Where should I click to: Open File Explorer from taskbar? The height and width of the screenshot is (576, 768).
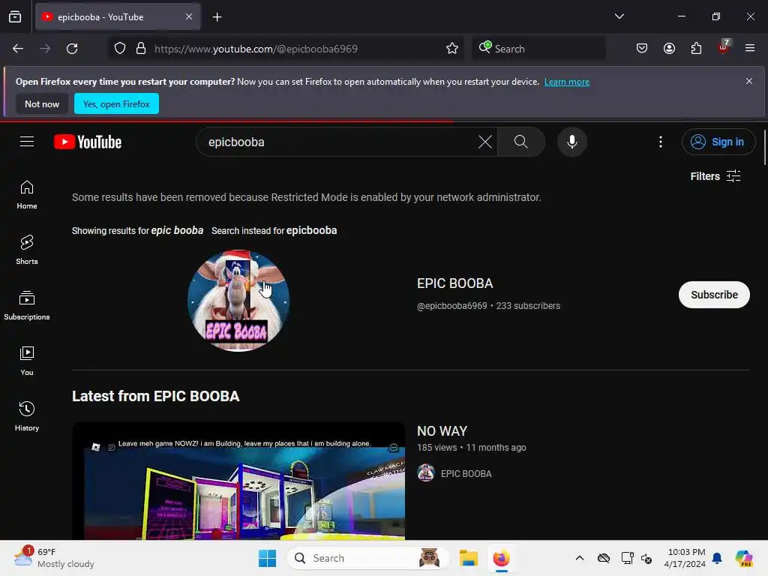[x=468, y=558]
